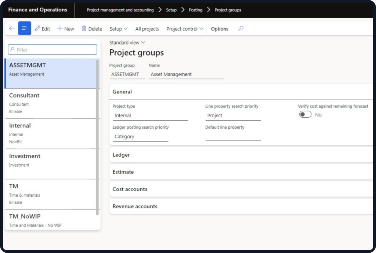The height and width of the screenshot is (253, 376).
Task: Click Project management and accounting breadcrumb
Action: [120, 10]
